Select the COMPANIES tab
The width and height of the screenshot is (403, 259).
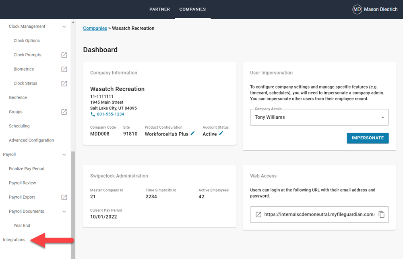coord(192,9)
